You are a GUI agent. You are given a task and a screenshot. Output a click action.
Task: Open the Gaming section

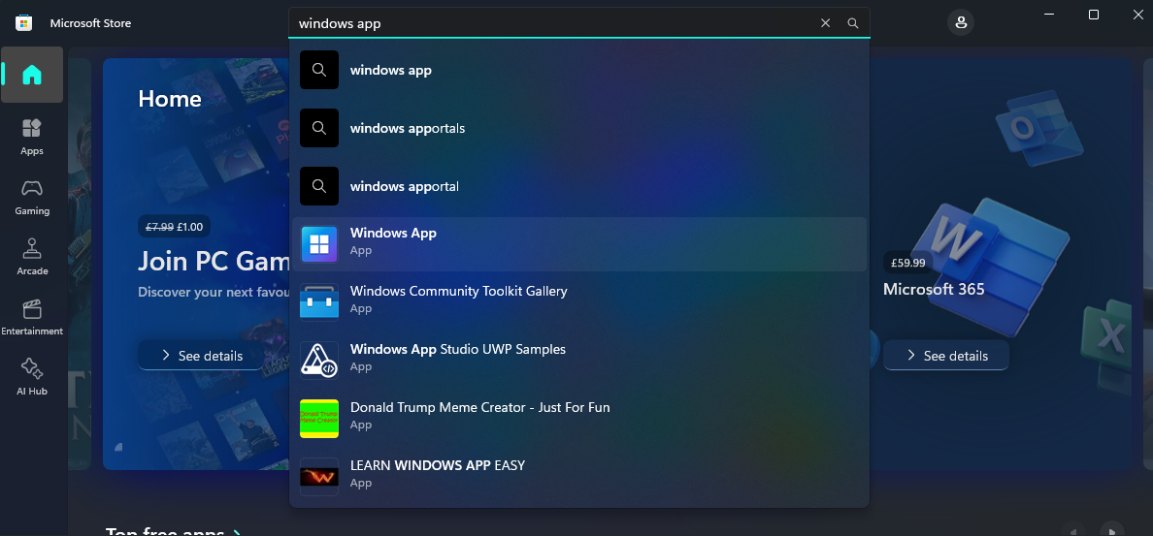click(x=32, y=197)
